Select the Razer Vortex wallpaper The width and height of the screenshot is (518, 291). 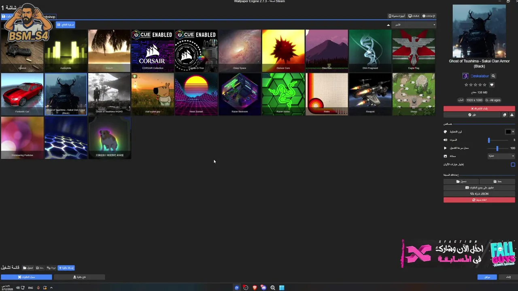click(x=283, y=94)
